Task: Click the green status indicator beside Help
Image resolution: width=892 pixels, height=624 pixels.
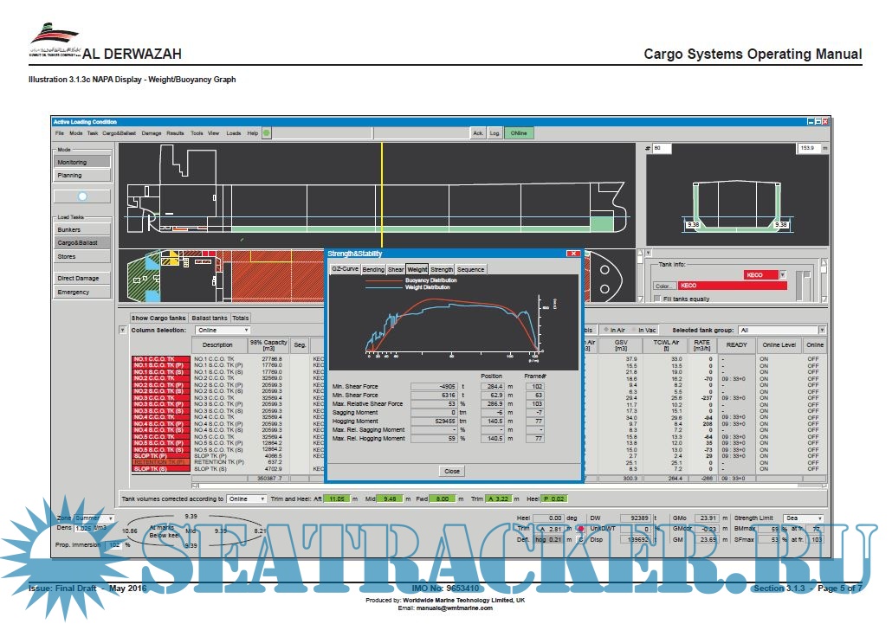Action: (267, 133)
